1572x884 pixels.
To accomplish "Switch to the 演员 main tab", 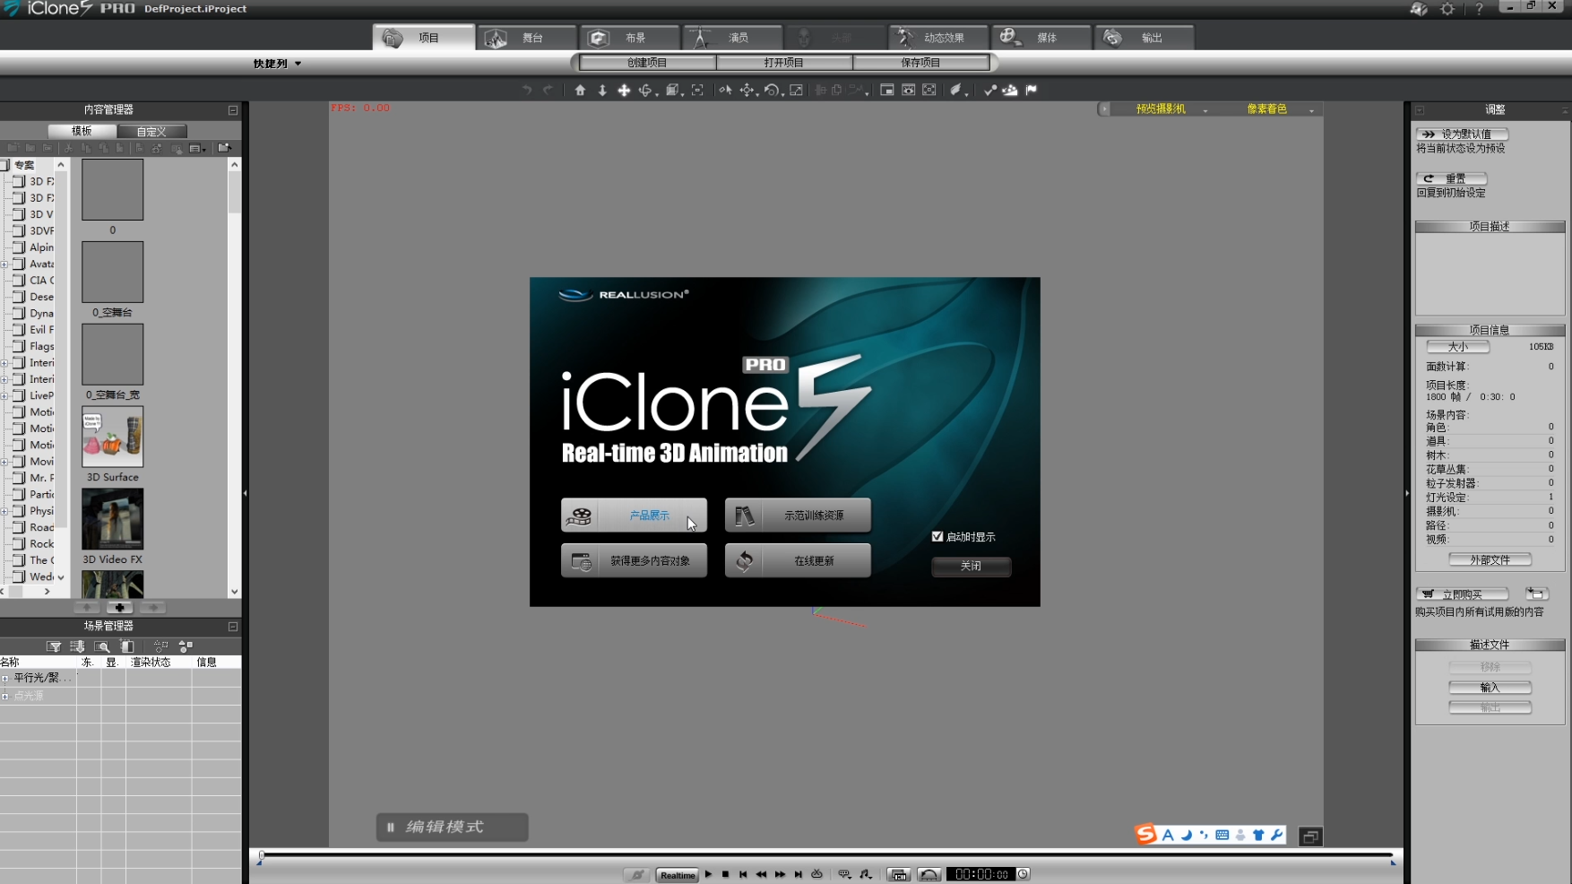I will 732,38.
